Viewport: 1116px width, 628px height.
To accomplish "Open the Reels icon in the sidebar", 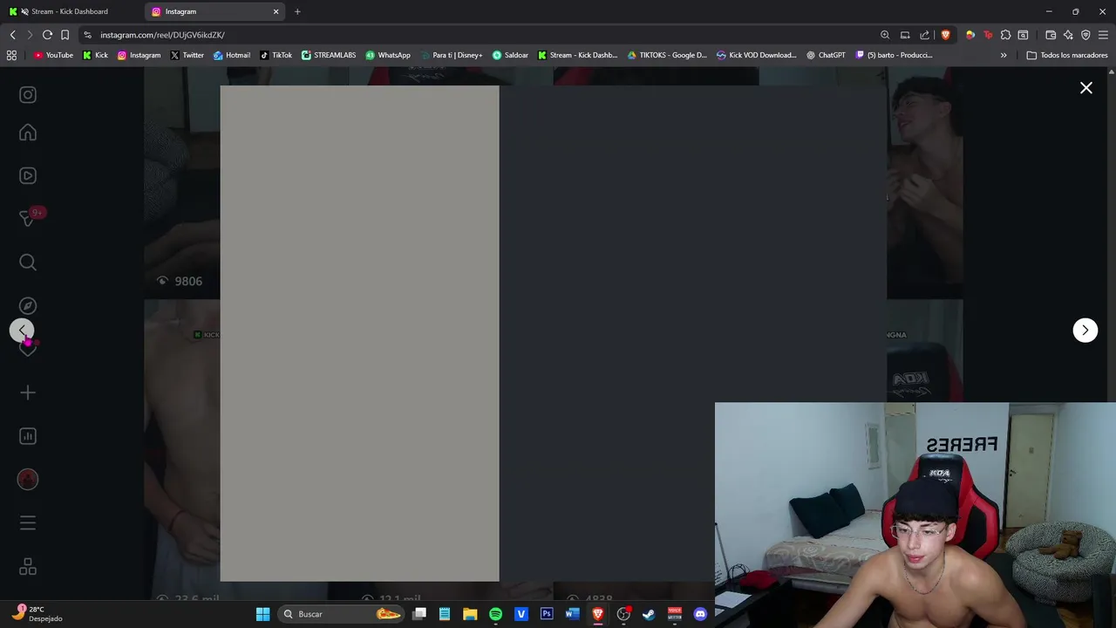I will (x=28, y=175).
